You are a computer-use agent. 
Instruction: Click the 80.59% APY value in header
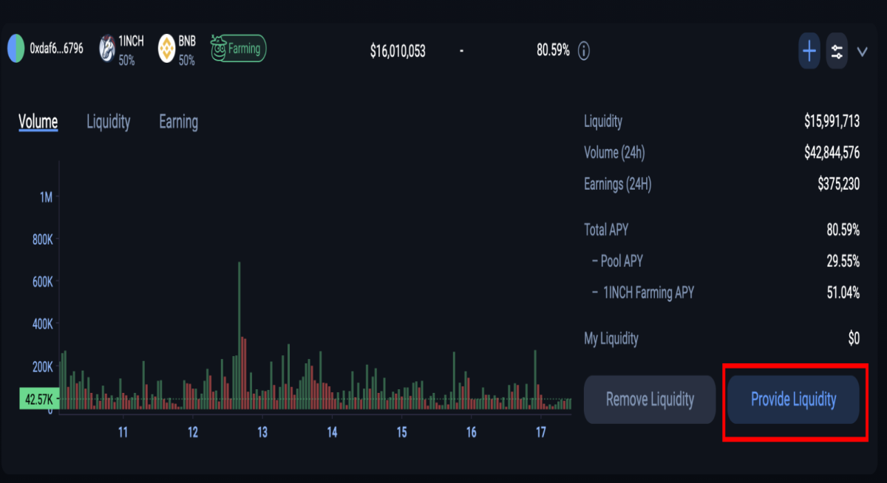click(553, 50)
